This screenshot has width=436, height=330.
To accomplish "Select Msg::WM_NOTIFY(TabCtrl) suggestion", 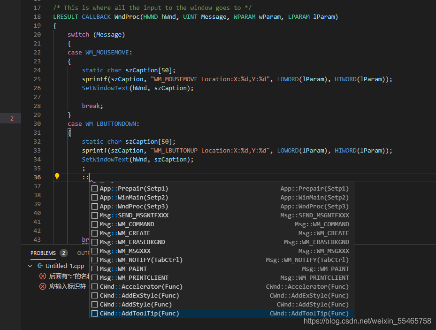I will [x=222, y=260].
